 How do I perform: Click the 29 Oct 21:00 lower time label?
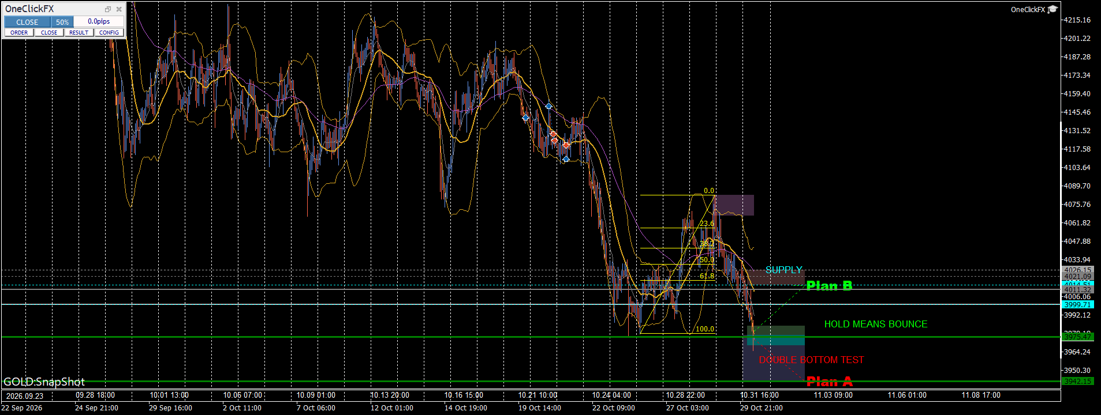pyautogui.click(x=762, y=408)
